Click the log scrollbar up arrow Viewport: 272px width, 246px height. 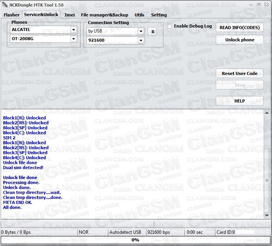tap(267, 113)
